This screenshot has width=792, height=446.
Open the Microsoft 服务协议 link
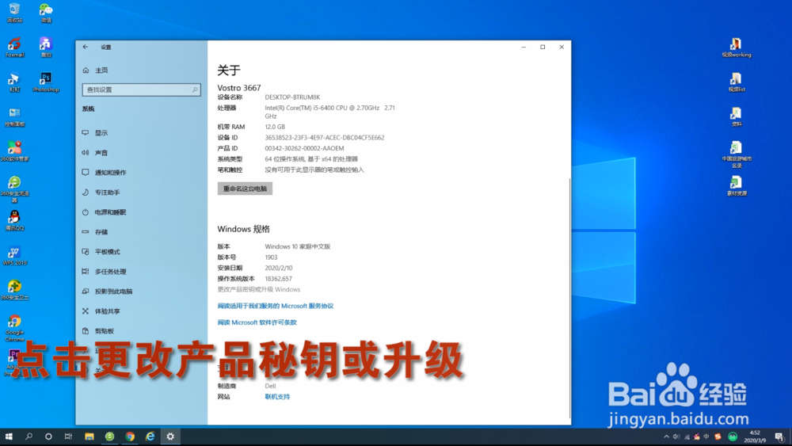[276, 306]
